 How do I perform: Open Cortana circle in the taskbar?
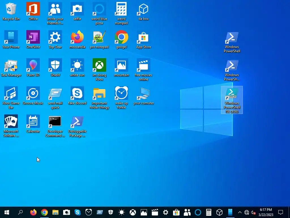tap(198, 212)
